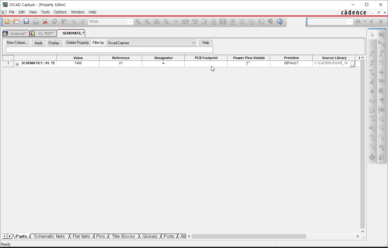388x248 pixels.
Task: Open the View menu
Action: coord(33,12)
